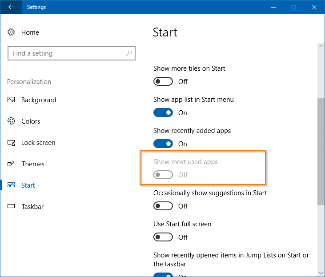Turn off Show app list in Start menu
325x277 pixels.
tap(163, 112)
